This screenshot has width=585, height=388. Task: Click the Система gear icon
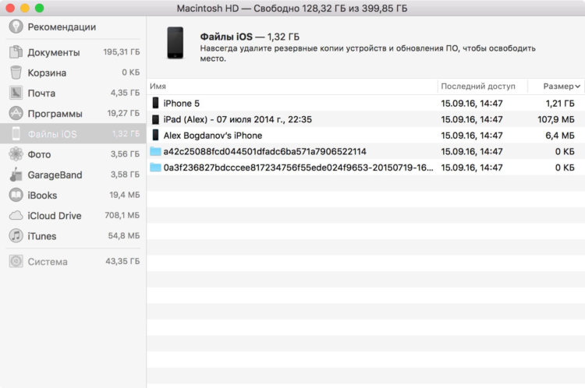pos(16,261)
